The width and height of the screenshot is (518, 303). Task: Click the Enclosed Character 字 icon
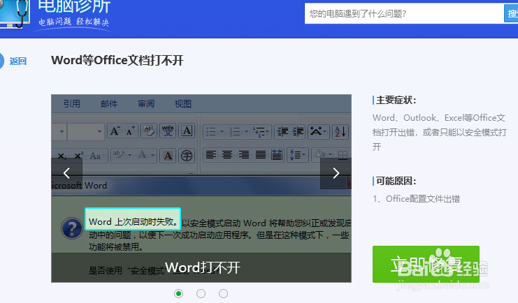pyautogui.click(x=187, y=156)
